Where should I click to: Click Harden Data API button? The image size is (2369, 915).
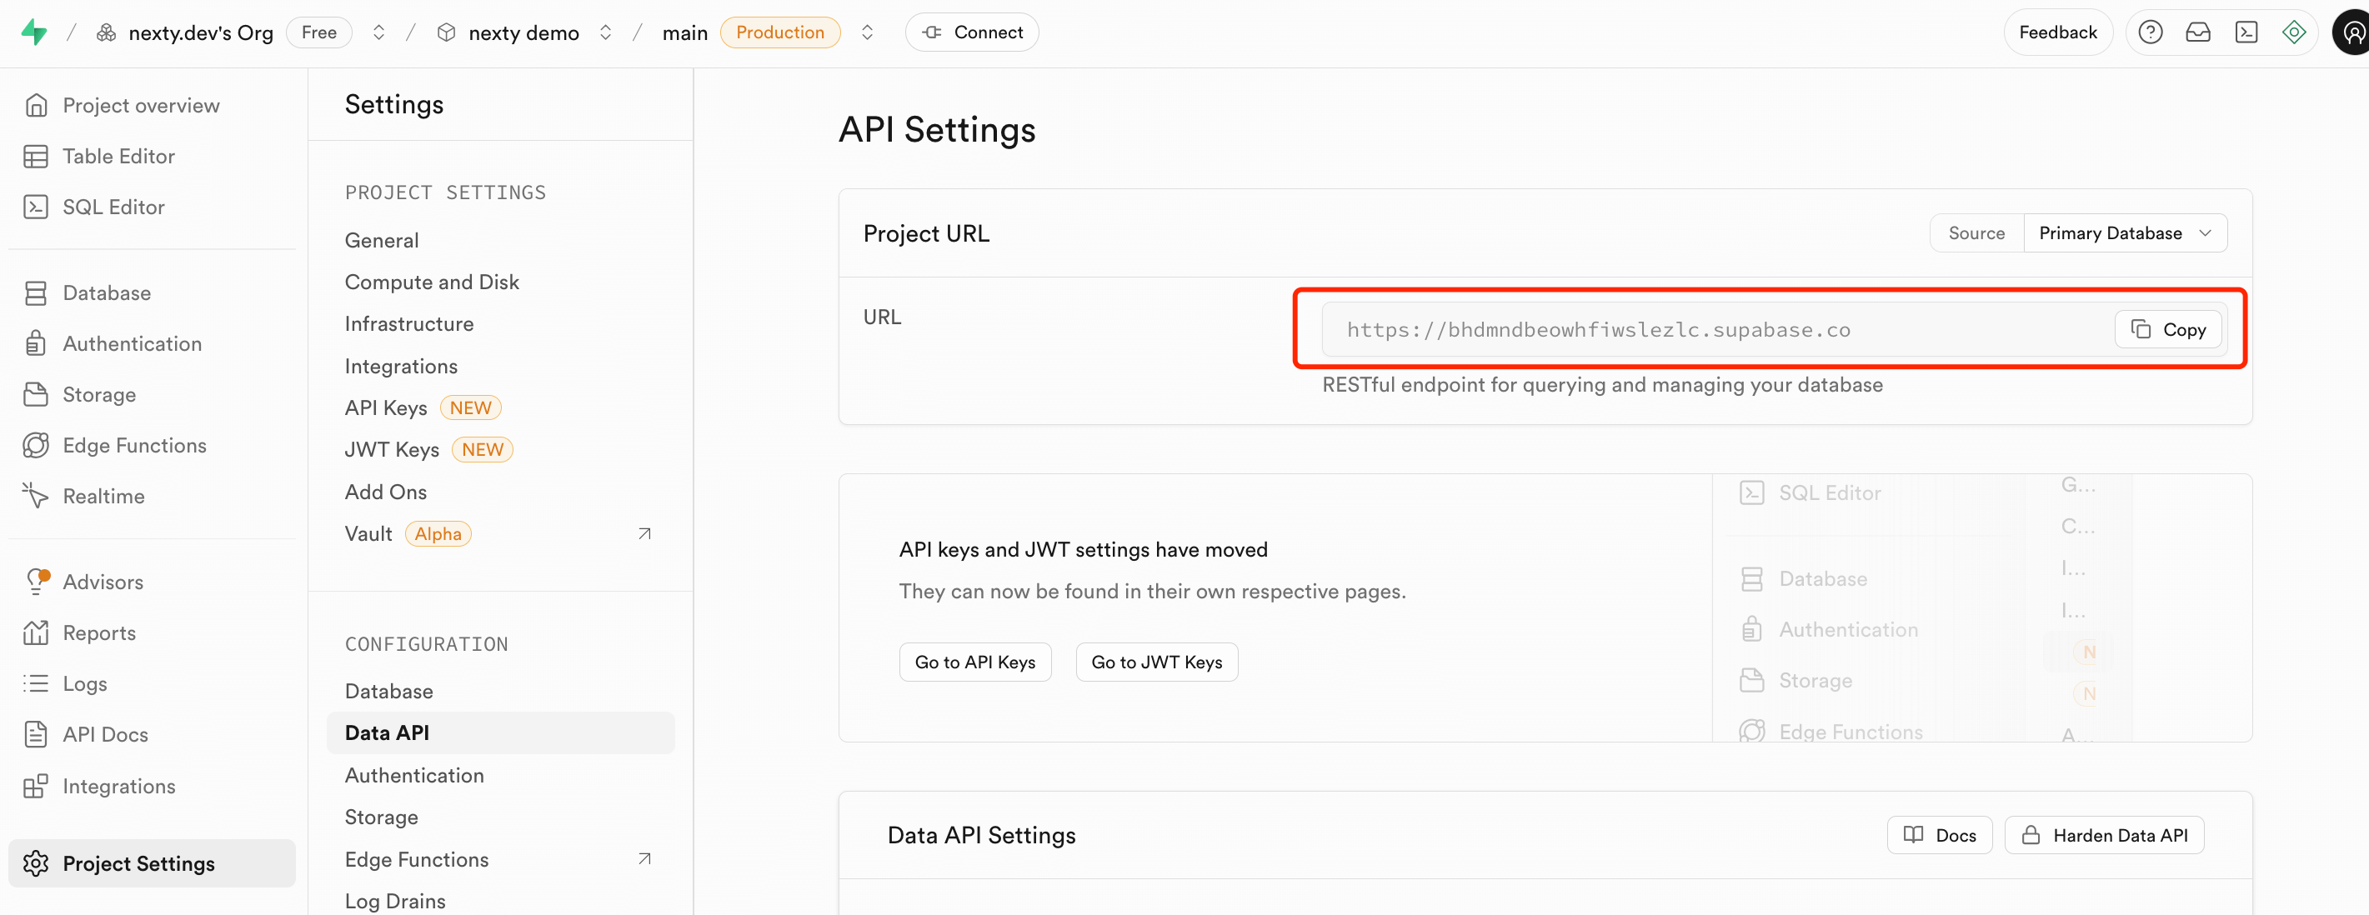2103,835
